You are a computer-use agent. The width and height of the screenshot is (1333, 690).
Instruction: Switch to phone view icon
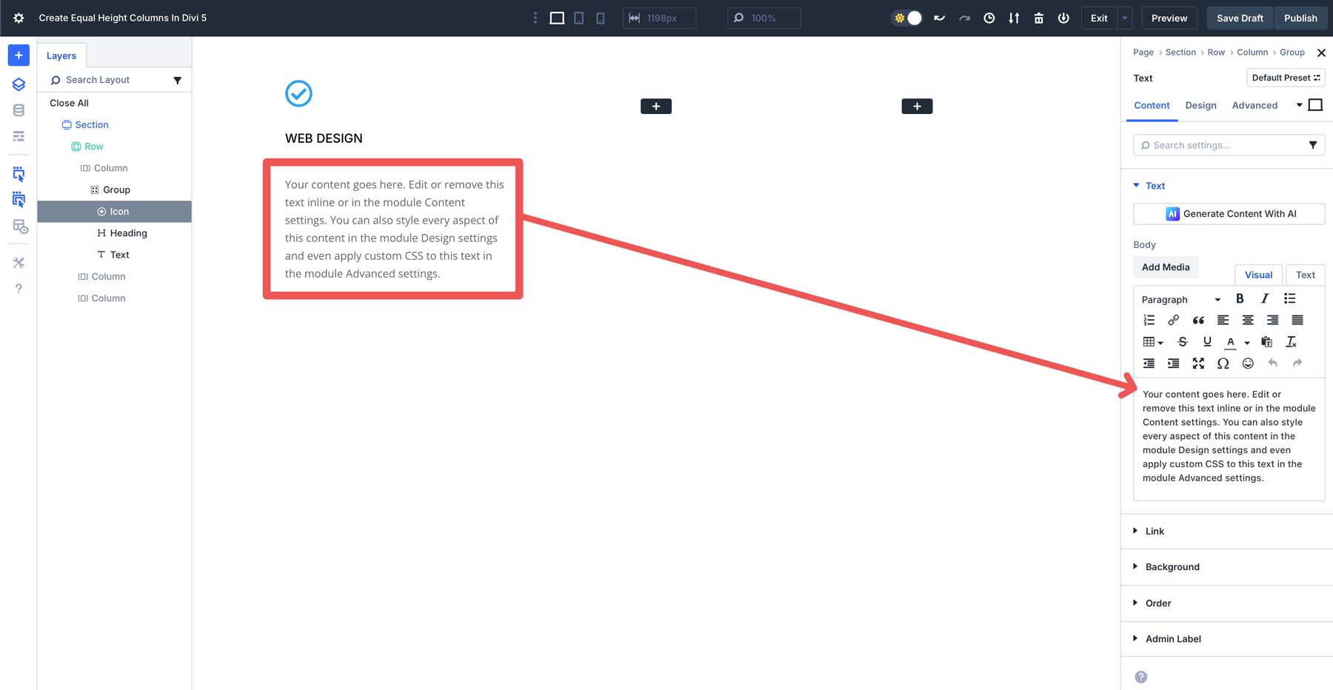(601, 18)
